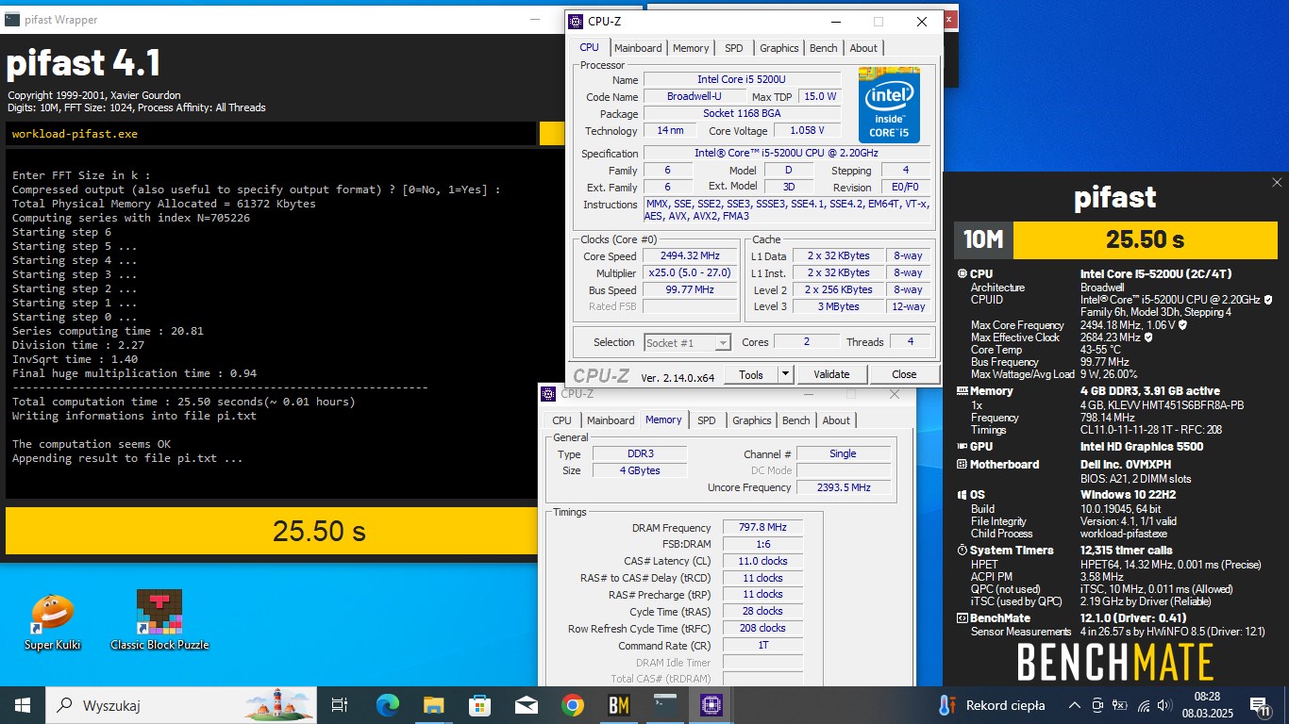Launch Google Chrome from the taskbar
The image size is (1289, 724).
point(572,704)
